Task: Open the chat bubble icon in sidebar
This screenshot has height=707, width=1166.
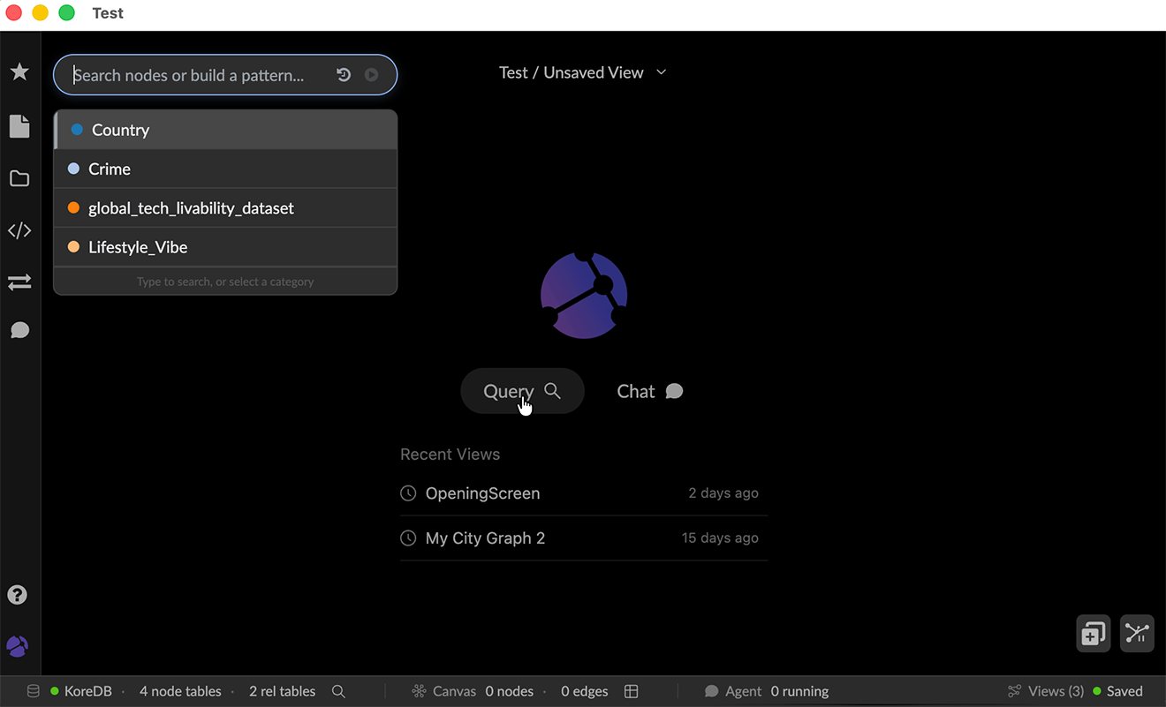Action: pos(19,330)
